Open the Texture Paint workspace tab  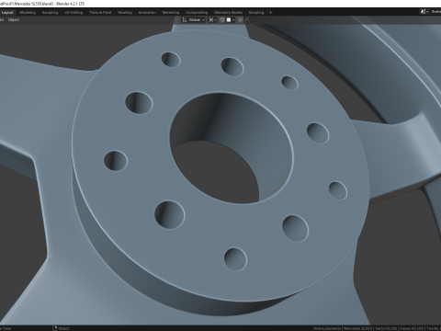(100, 13)
